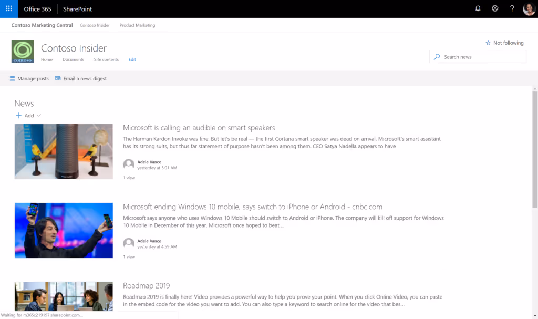Click the Email a news digest button
The image size is (538, 319).
point(80,79)
